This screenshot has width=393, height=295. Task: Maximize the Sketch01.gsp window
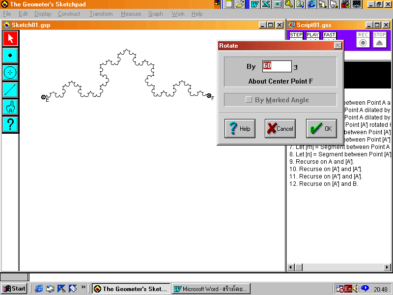pos(270,25)
